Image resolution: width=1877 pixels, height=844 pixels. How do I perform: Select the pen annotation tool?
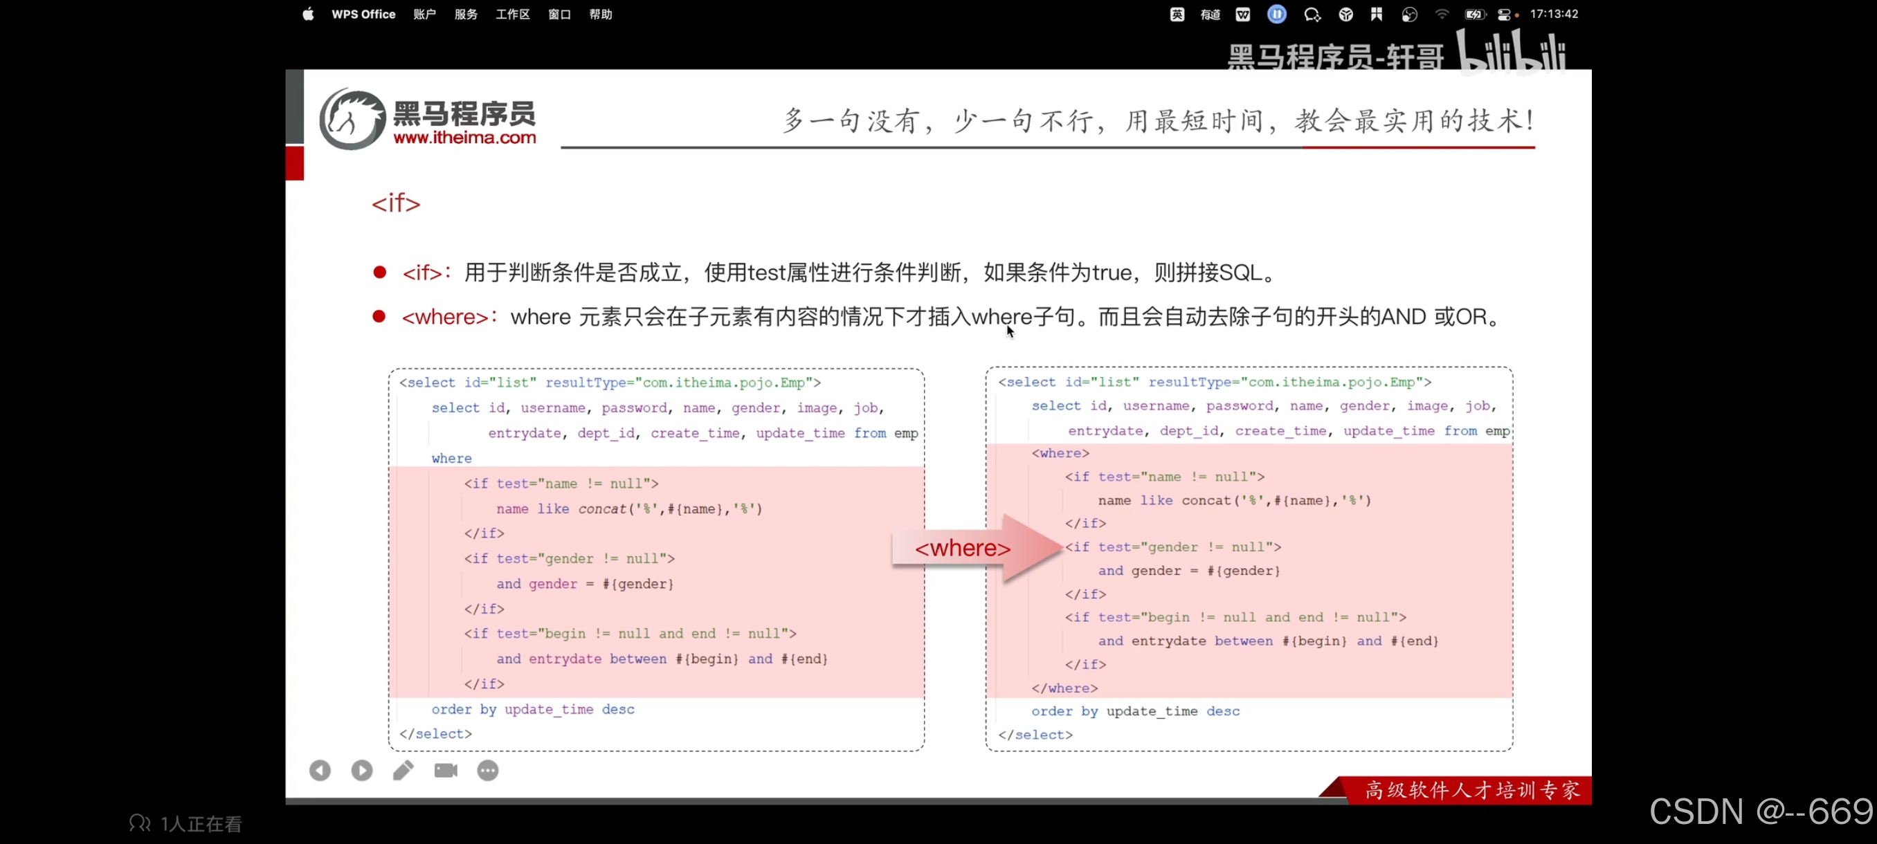pyautogui.click(x=403, y=771)
